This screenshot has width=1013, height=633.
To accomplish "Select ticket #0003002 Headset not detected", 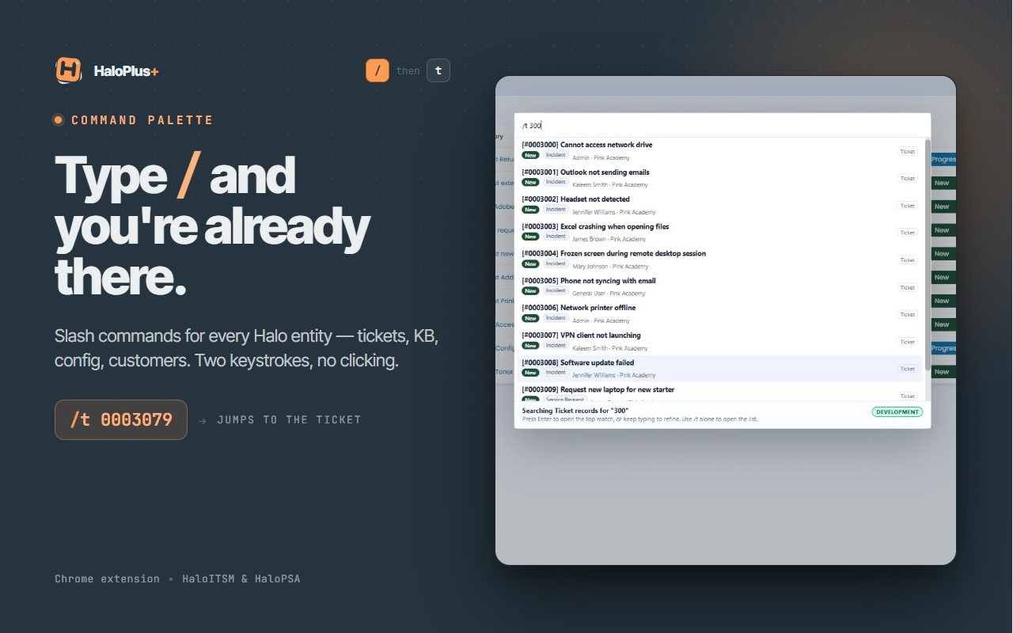I will click(x=719, y=205).
